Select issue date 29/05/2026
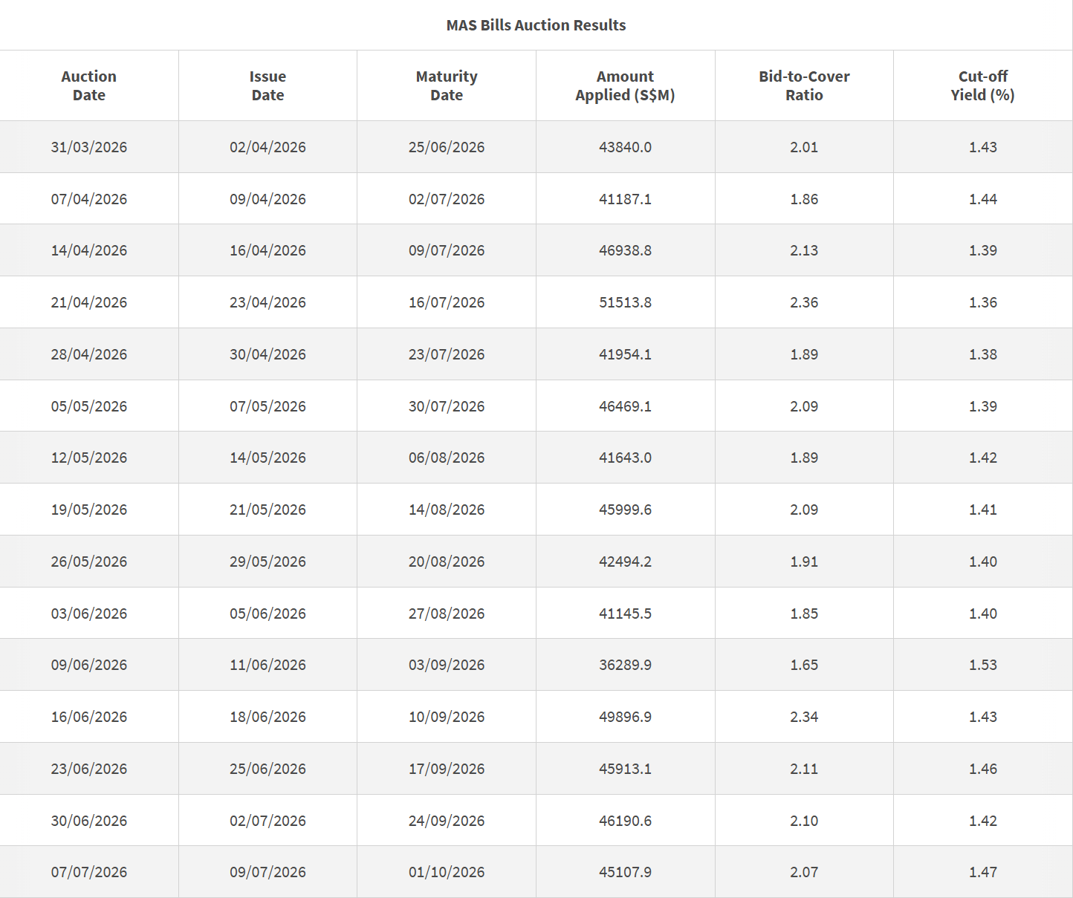This screenshot has height=898, width=1073. 268,562
